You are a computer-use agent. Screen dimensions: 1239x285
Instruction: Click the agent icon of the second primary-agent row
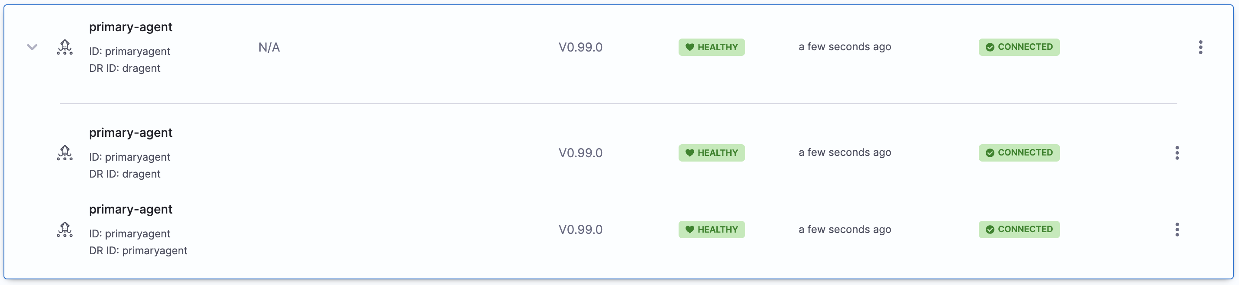click(65, 152)
